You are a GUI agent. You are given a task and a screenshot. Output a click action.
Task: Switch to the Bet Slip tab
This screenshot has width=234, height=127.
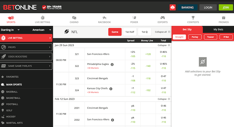pyautogui.click(x=187, y=29)
